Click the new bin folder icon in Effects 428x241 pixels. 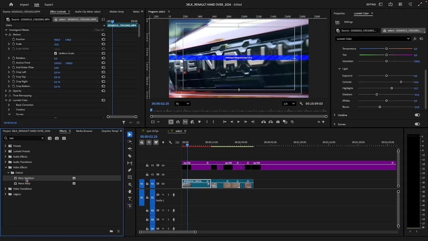click(111, 231)
